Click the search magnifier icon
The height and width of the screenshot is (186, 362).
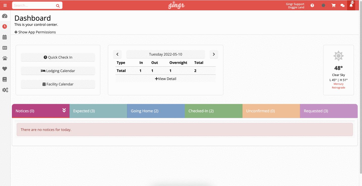pyautogui.click(x=58, y=6)
